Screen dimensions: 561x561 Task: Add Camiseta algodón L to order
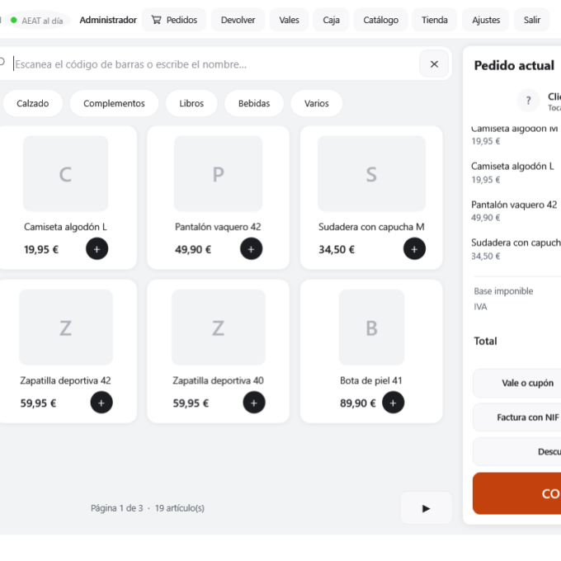click(97, 249)
